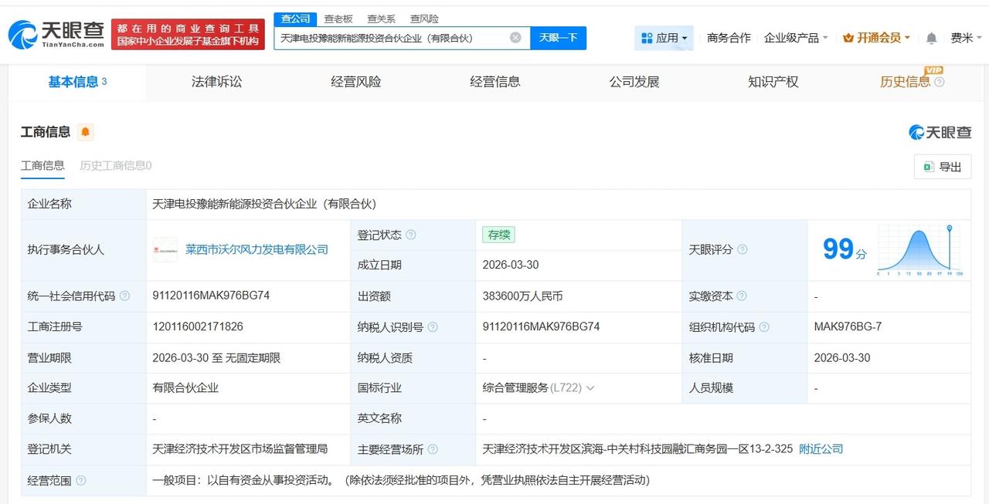Open the 附近公司 link
The image size is (989, 504).
tap(820, 448)
